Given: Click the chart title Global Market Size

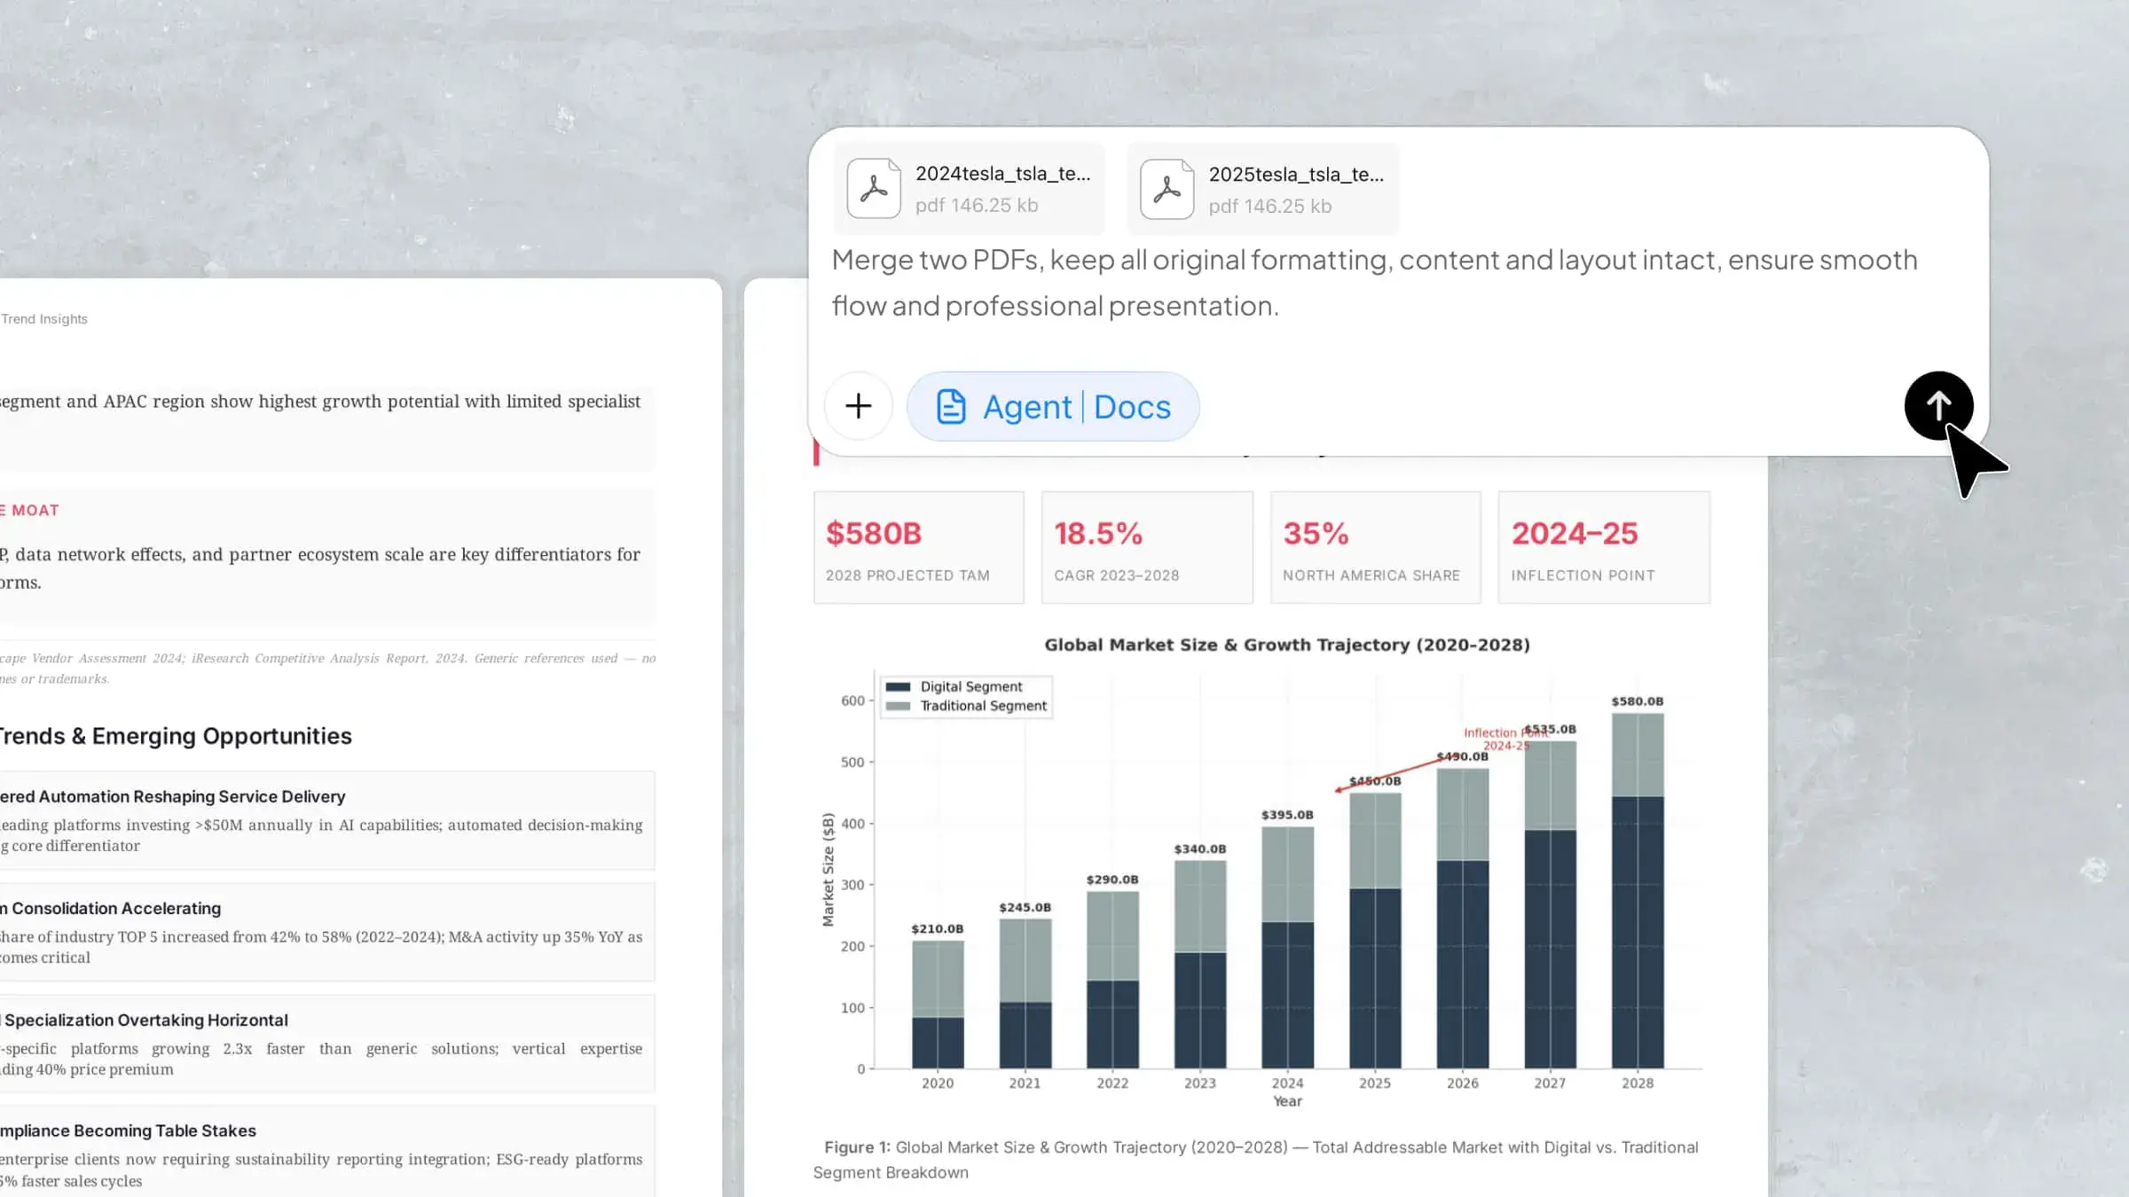Looking at the screenshot, I should coord(1286,645).
